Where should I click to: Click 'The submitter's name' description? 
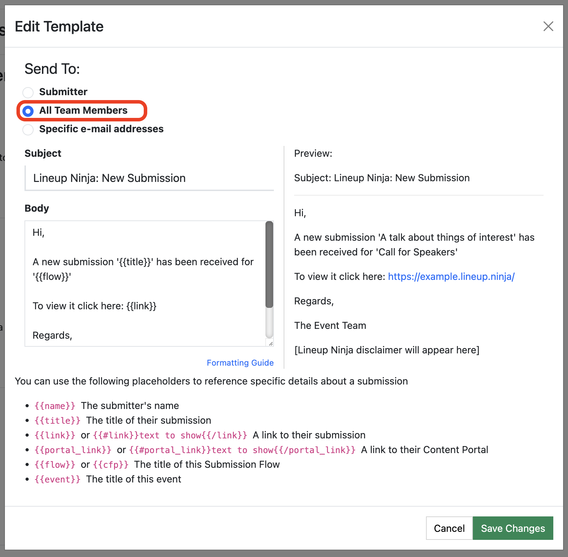click(x=130, y=406)
